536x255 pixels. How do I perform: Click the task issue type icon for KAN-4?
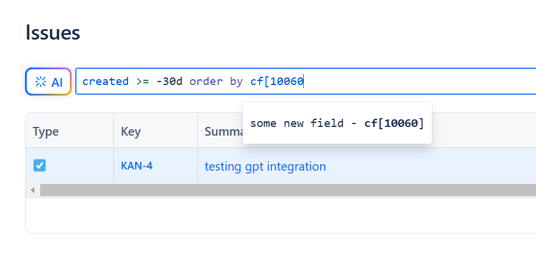[x=40, y=166]
